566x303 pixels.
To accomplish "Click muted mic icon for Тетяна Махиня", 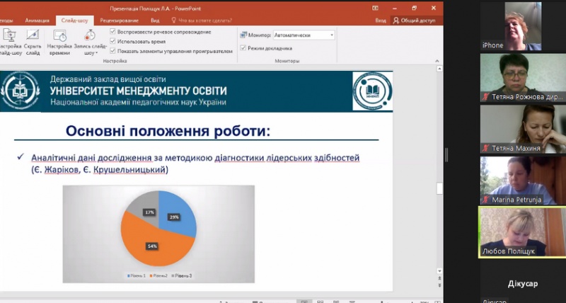I will [486, 148].
